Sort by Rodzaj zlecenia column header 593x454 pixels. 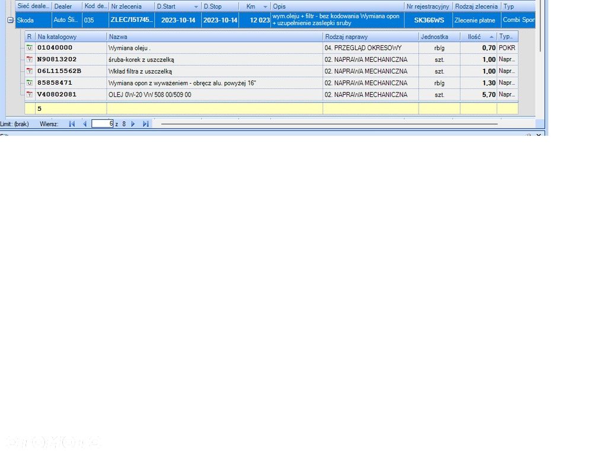(477, 7)
